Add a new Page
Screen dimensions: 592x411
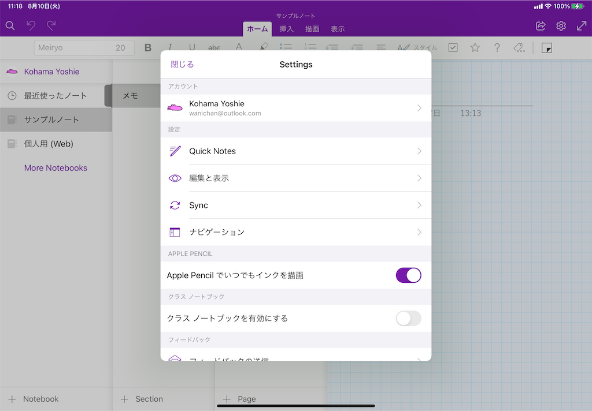239,399
